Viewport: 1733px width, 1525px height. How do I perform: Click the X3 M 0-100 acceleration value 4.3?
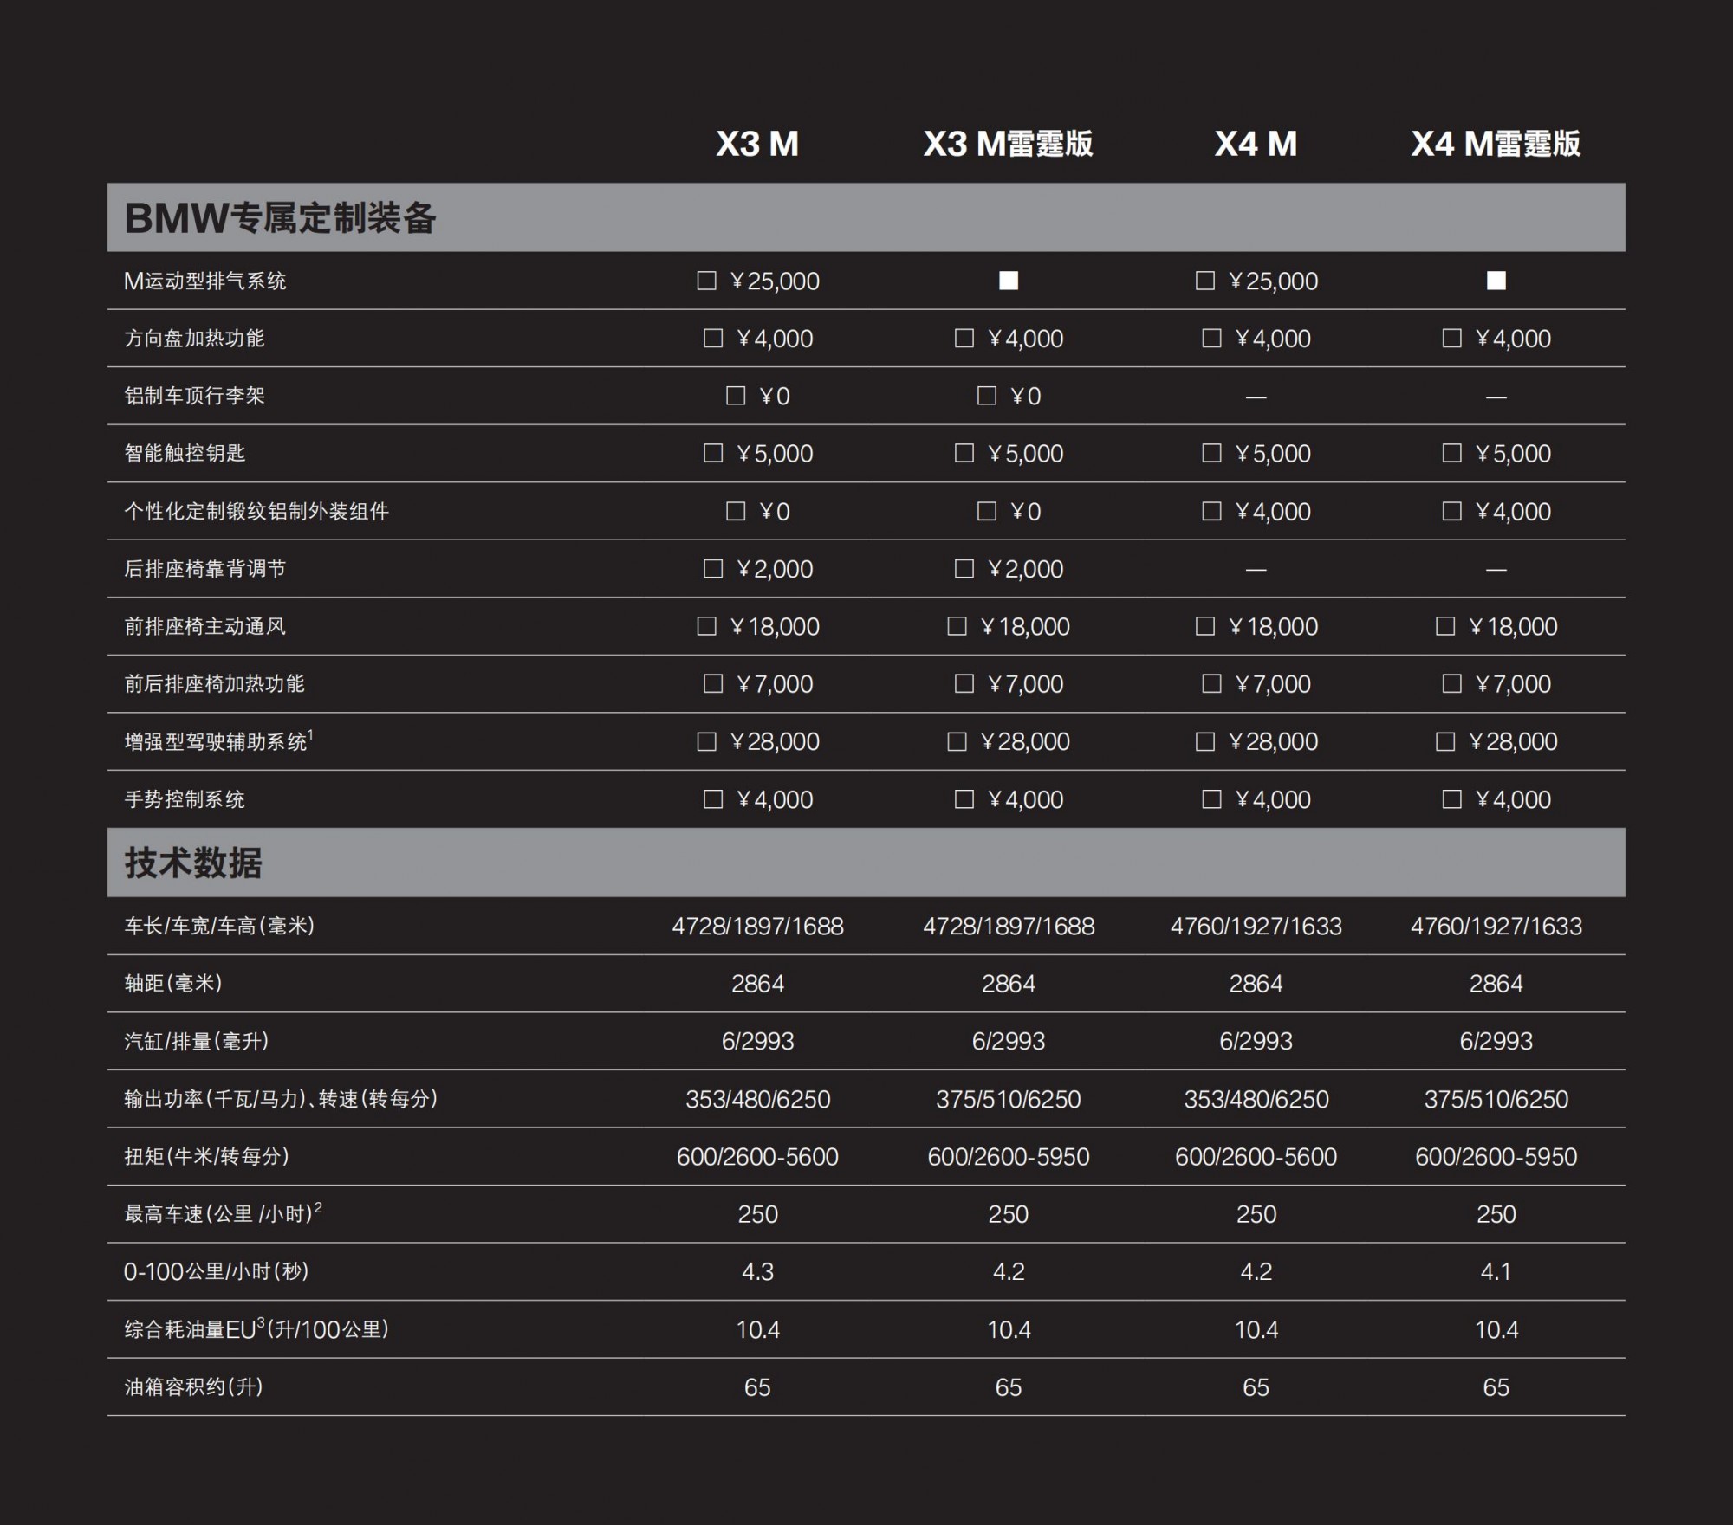(x=760, y=1272)
